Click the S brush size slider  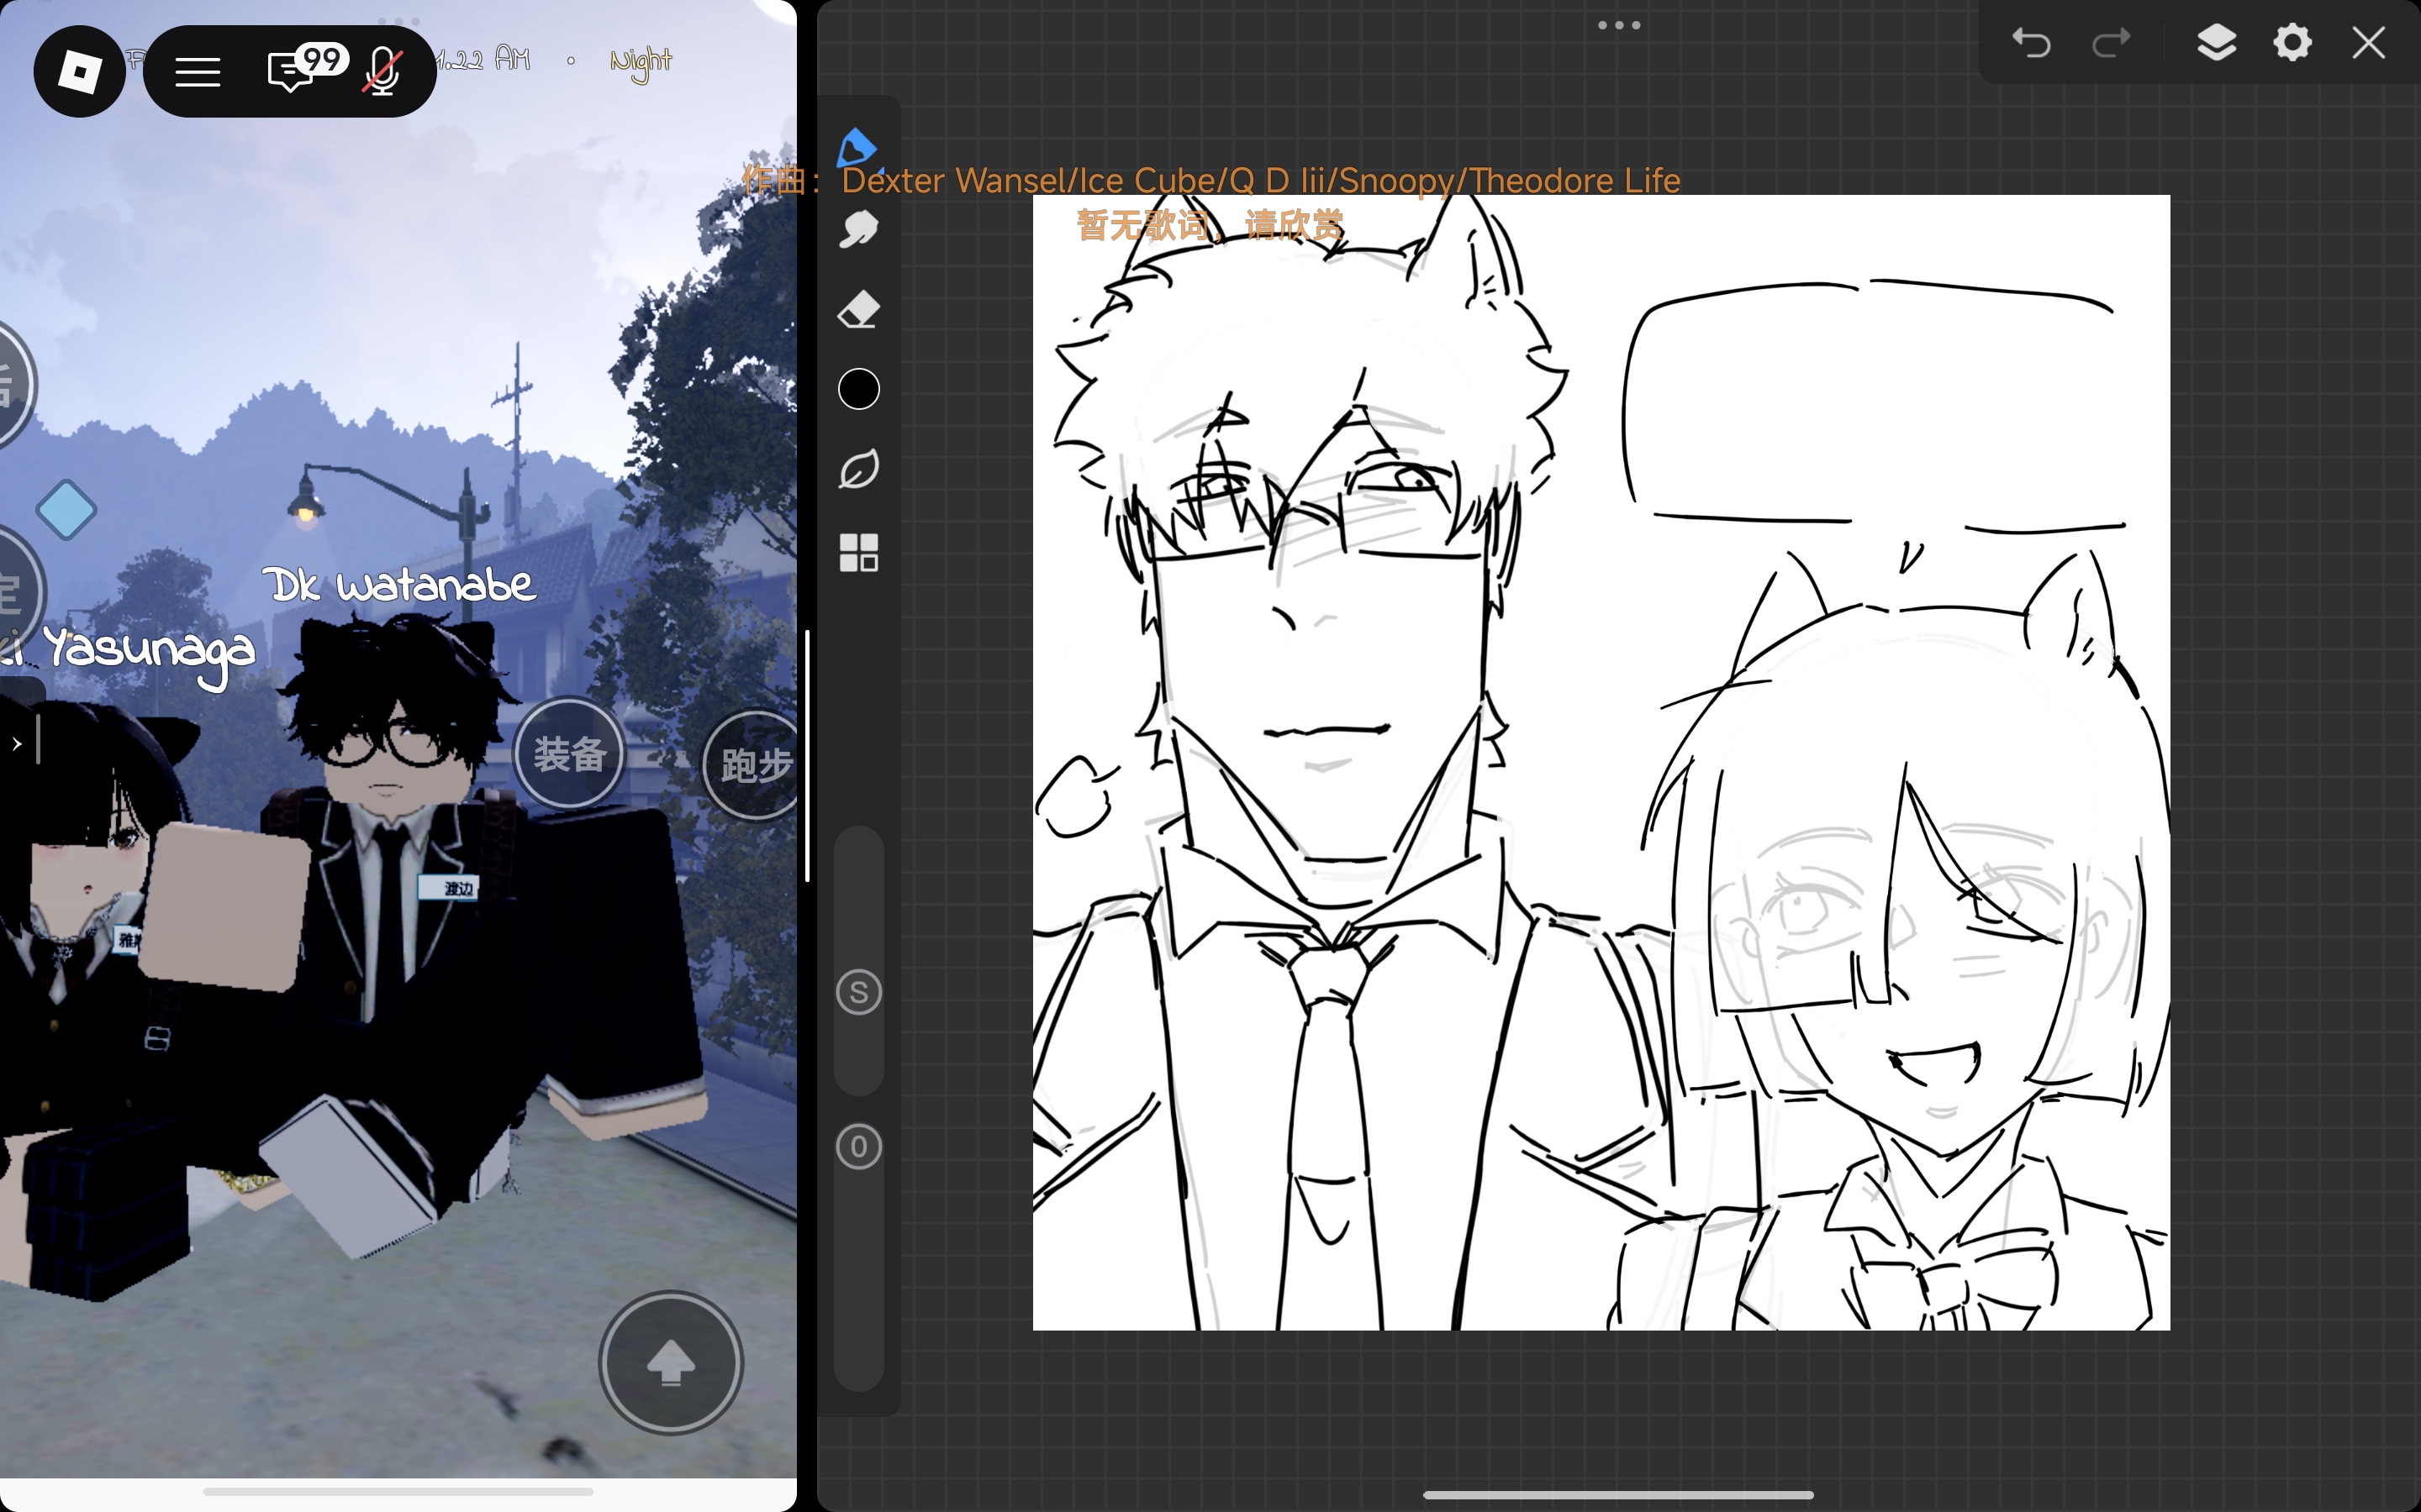(858, 992)
